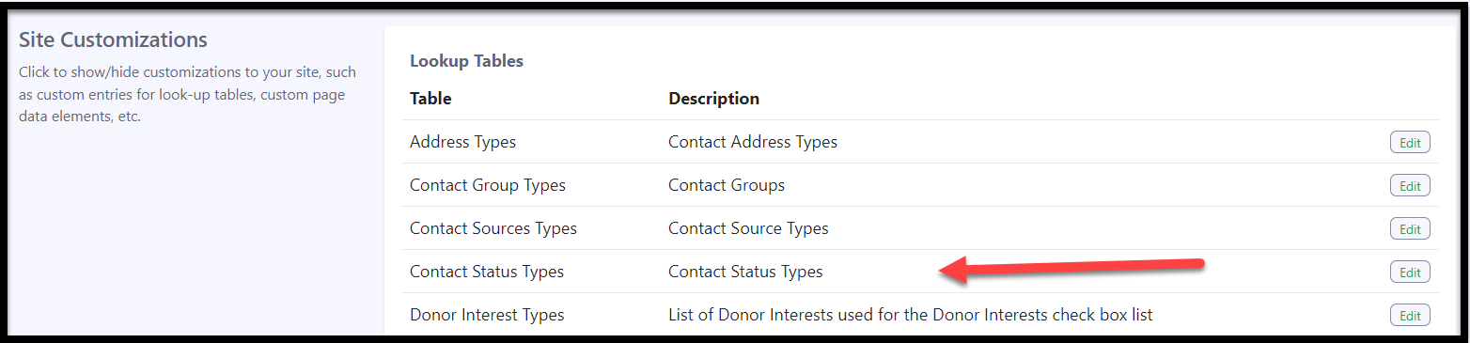The width and height of the screenshot is (1470, 343).
Task: Select Edit next to Contact Status Types
Action: 1410,273
